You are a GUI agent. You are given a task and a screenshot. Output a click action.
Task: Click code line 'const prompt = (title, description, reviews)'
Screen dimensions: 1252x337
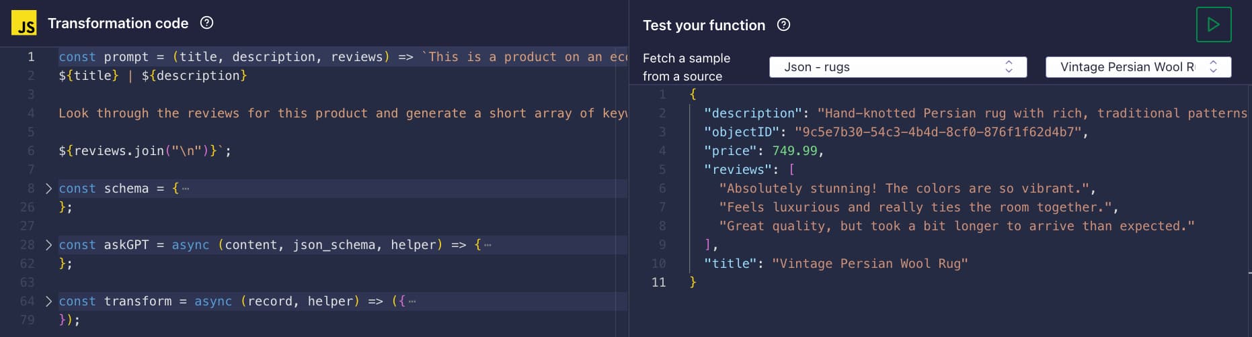click(x=342, y=57)
